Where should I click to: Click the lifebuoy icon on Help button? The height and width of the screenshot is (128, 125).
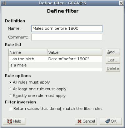coord(10,121)
